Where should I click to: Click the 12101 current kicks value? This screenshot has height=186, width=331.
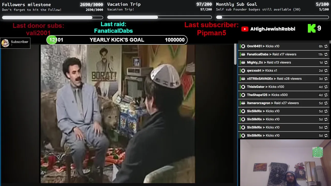point(56,40)
